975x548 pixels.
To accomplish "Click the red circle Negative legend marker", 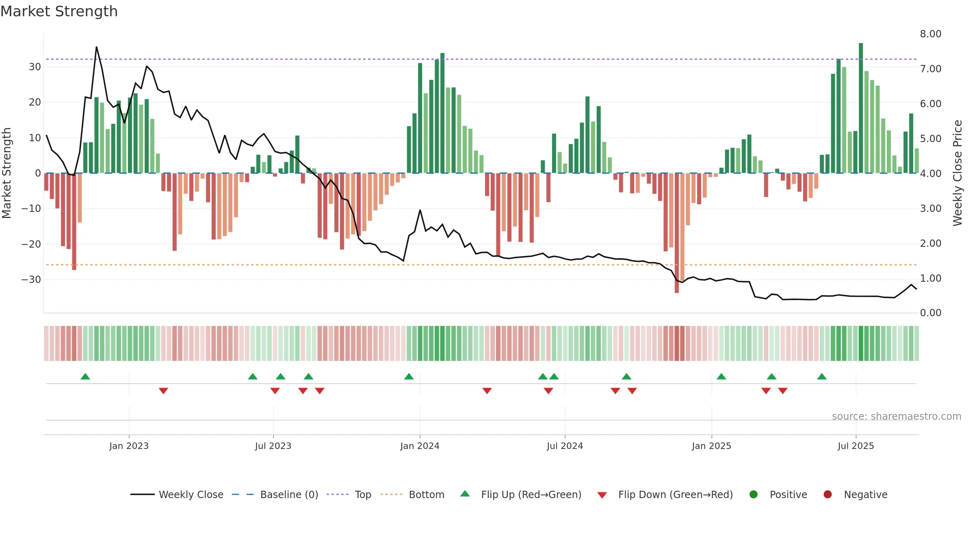I will [828, 494].
